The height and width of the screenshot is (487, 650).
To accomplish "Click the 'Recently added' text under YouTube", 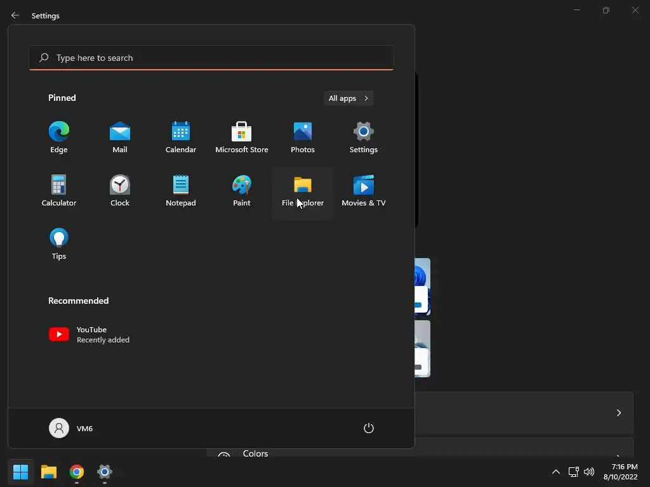I will [x=103, y=340].
